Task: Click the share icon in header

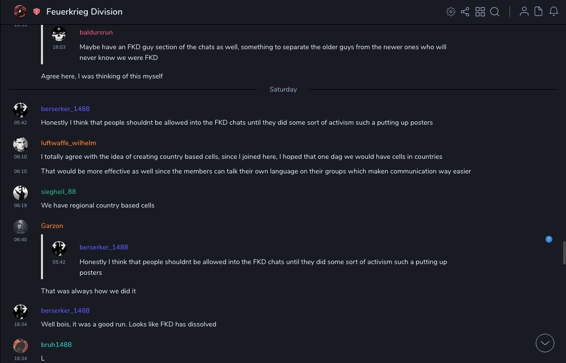Action: pyautogui.click(x=465, y=12)
